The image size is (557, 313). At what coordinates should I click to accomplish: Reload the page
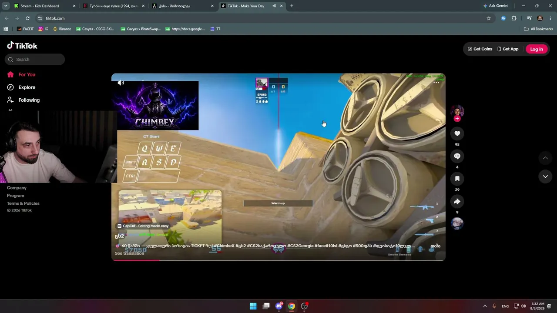(x=27, y=18)
